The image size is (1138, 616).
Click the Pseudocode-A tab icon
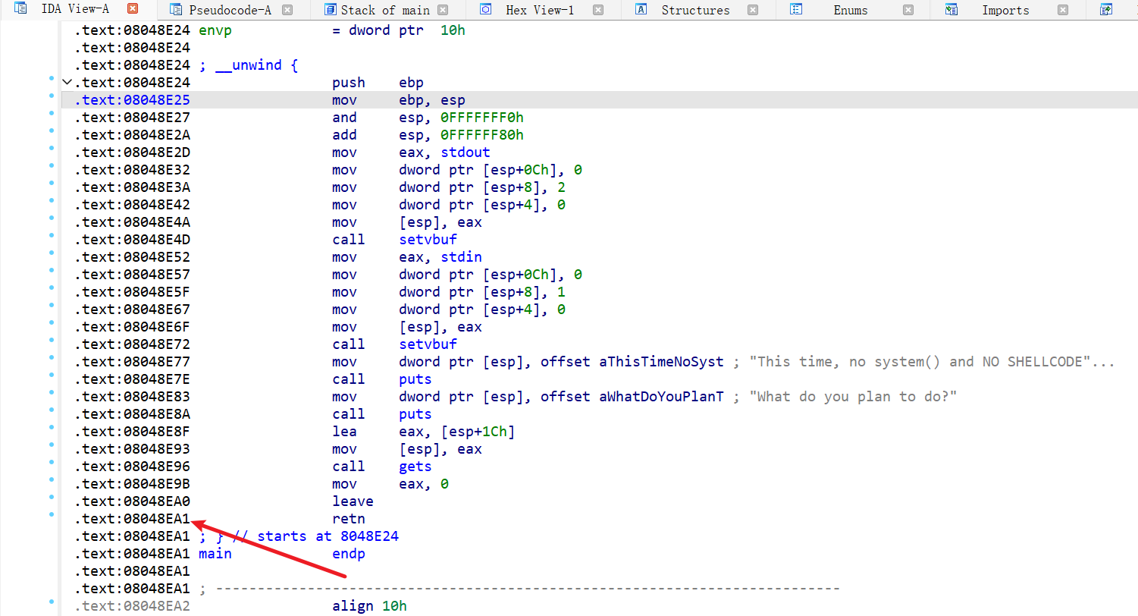[176, 10]
